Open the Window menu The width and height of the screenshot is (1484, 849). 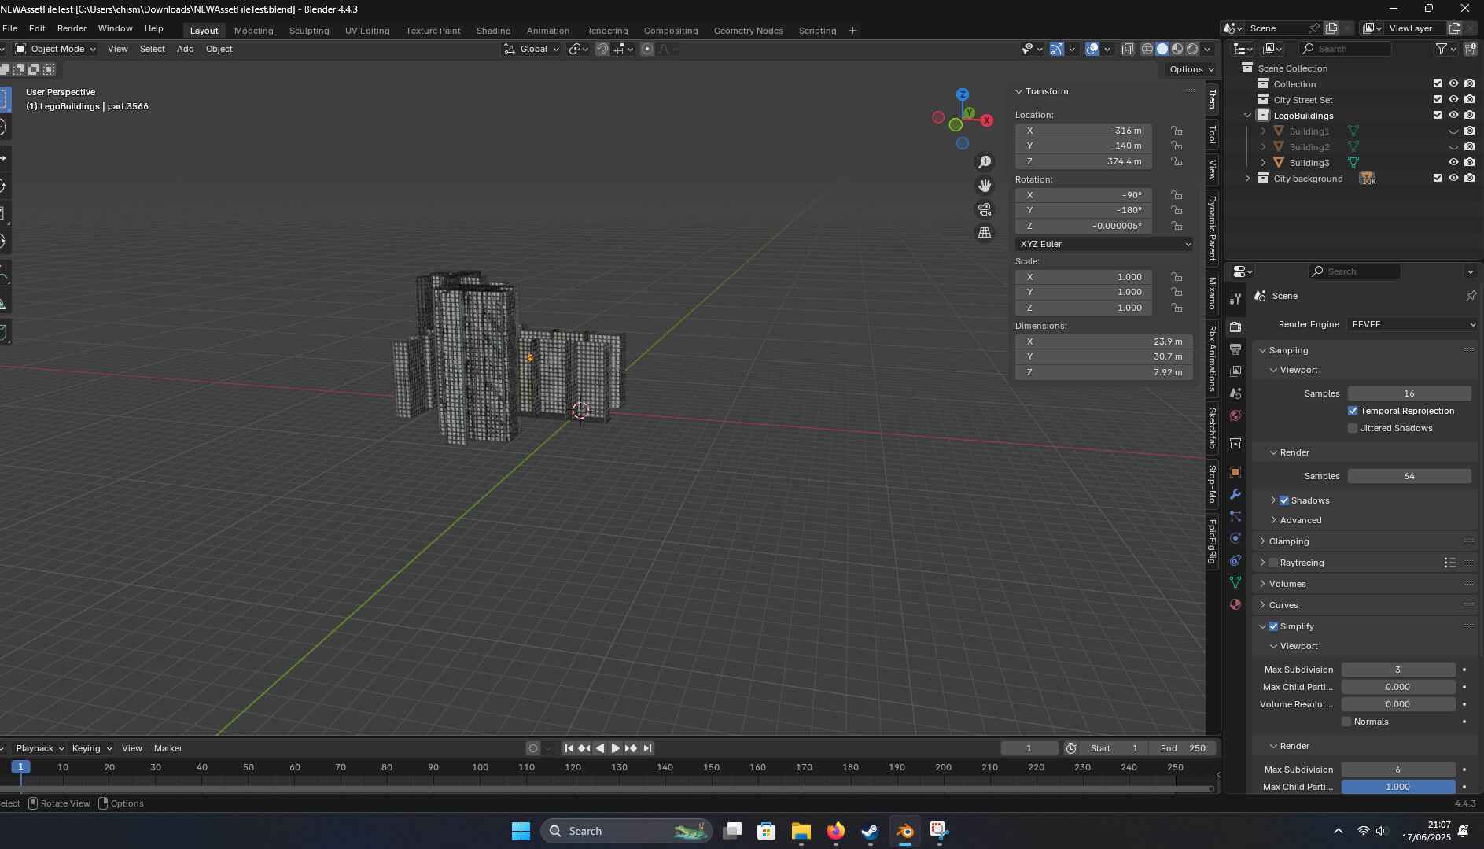pos(115,28)
